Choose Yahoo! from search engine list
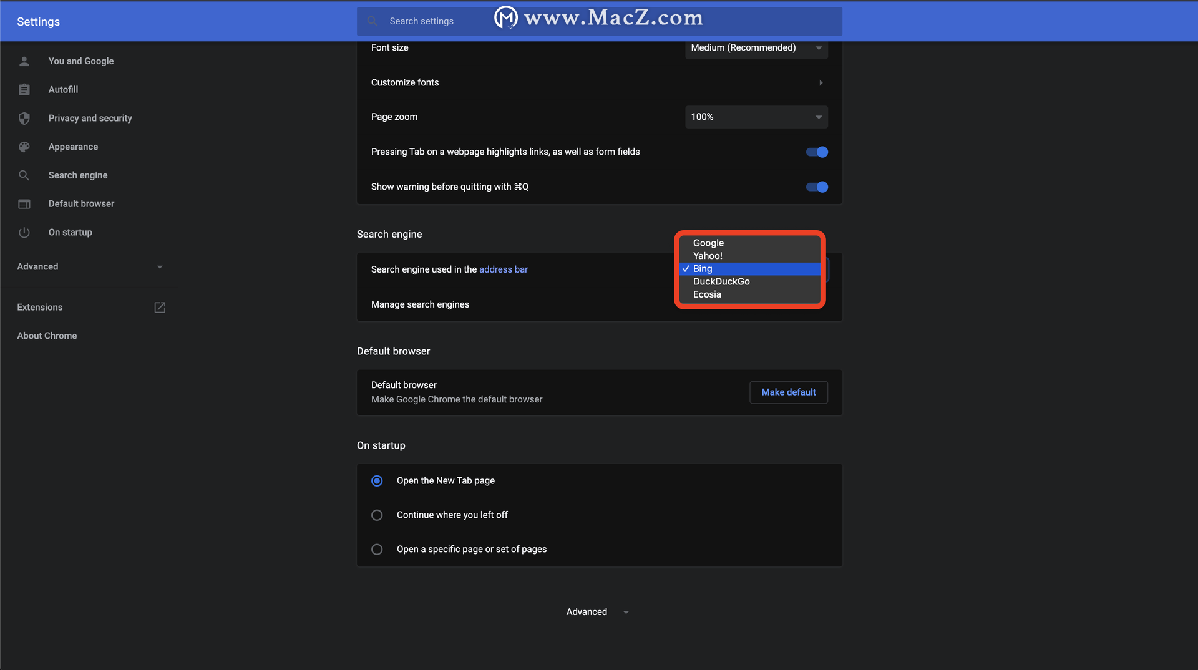 (x=749, y=256)
